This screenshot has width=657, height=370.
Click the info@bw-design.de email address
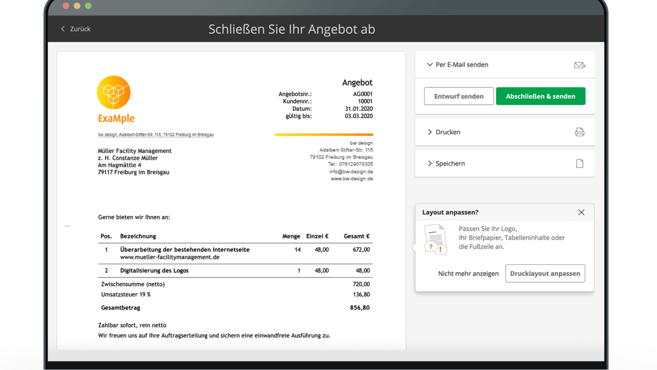(x=351, y=172)
